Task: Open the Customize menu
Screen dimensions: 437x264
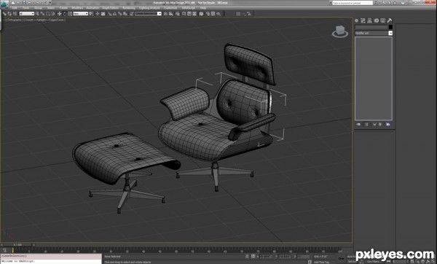Action: tap(170, 8)
